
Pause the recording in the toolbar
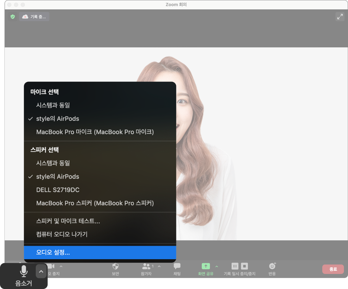(235, 266)
